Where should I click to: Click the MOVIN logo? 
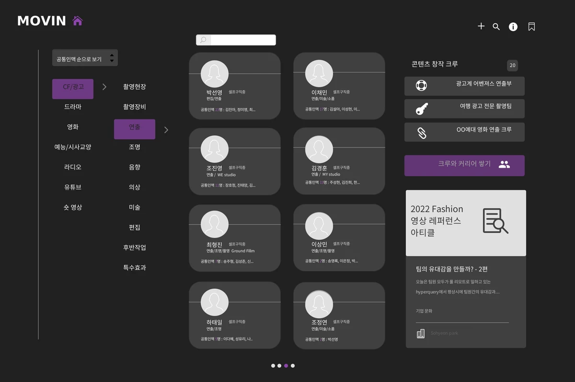pos(42,21)
